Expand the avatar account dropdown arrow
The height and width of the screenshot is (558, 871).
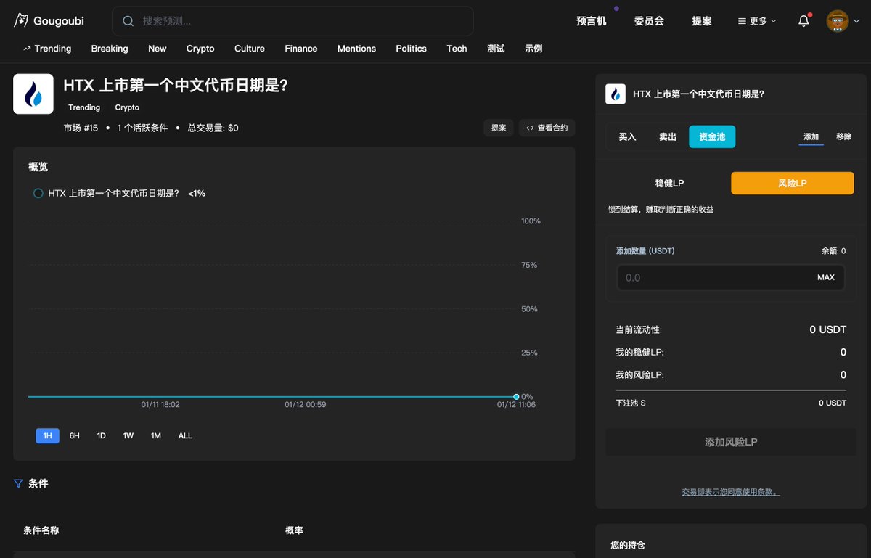point(856,21)
